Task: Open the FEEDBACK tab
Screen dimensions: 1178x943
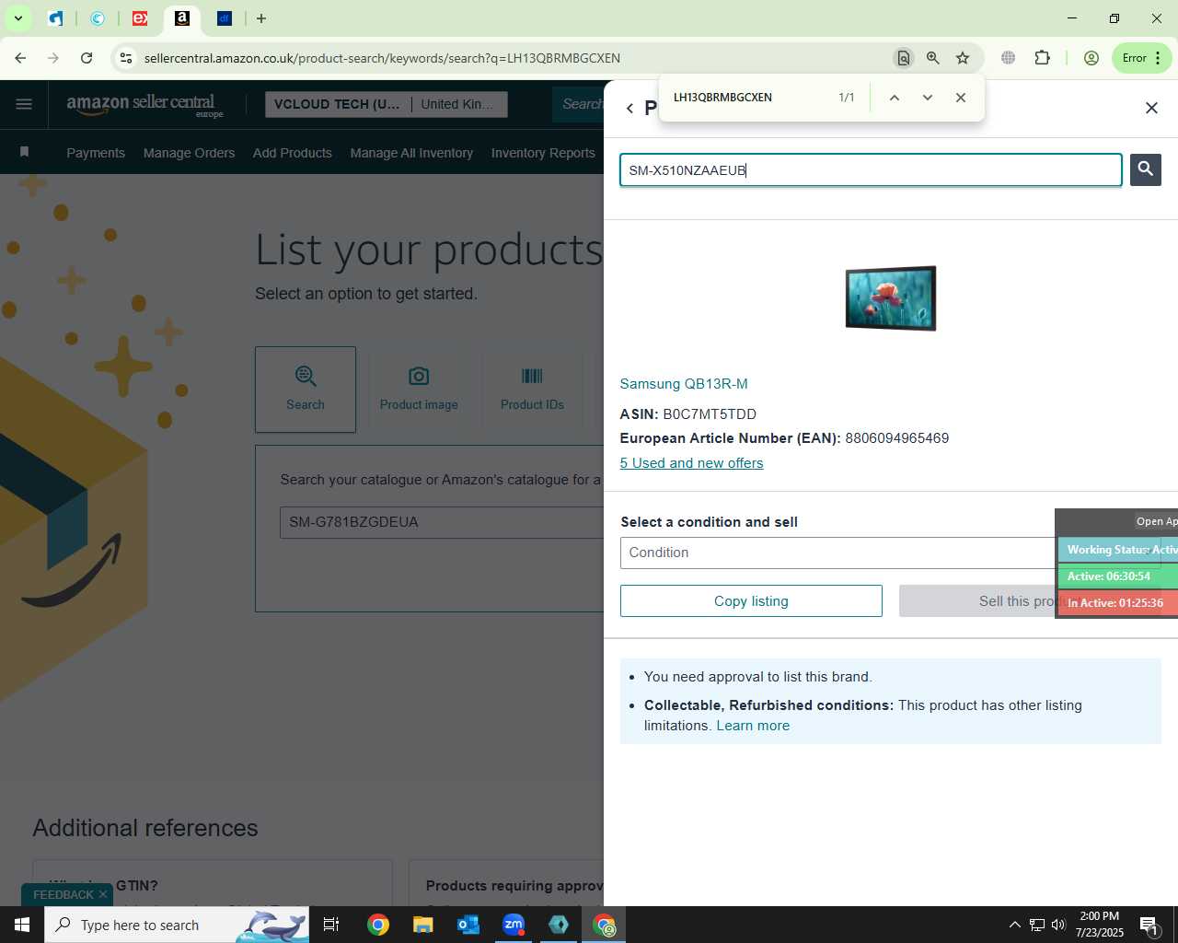Action: pyautogui.click(x=63, y=894)
